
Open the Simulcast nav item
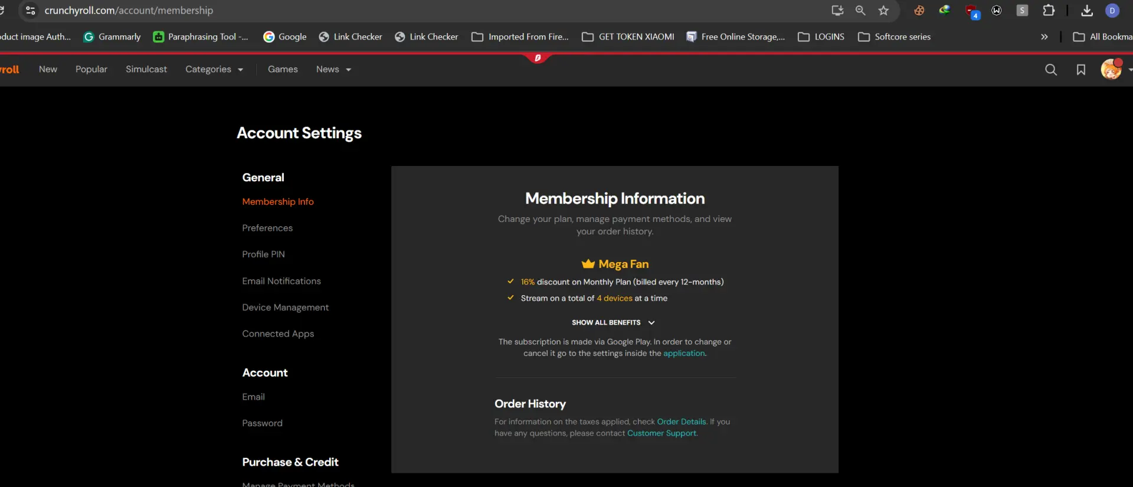pyautogui.click(x=146, y=69)
